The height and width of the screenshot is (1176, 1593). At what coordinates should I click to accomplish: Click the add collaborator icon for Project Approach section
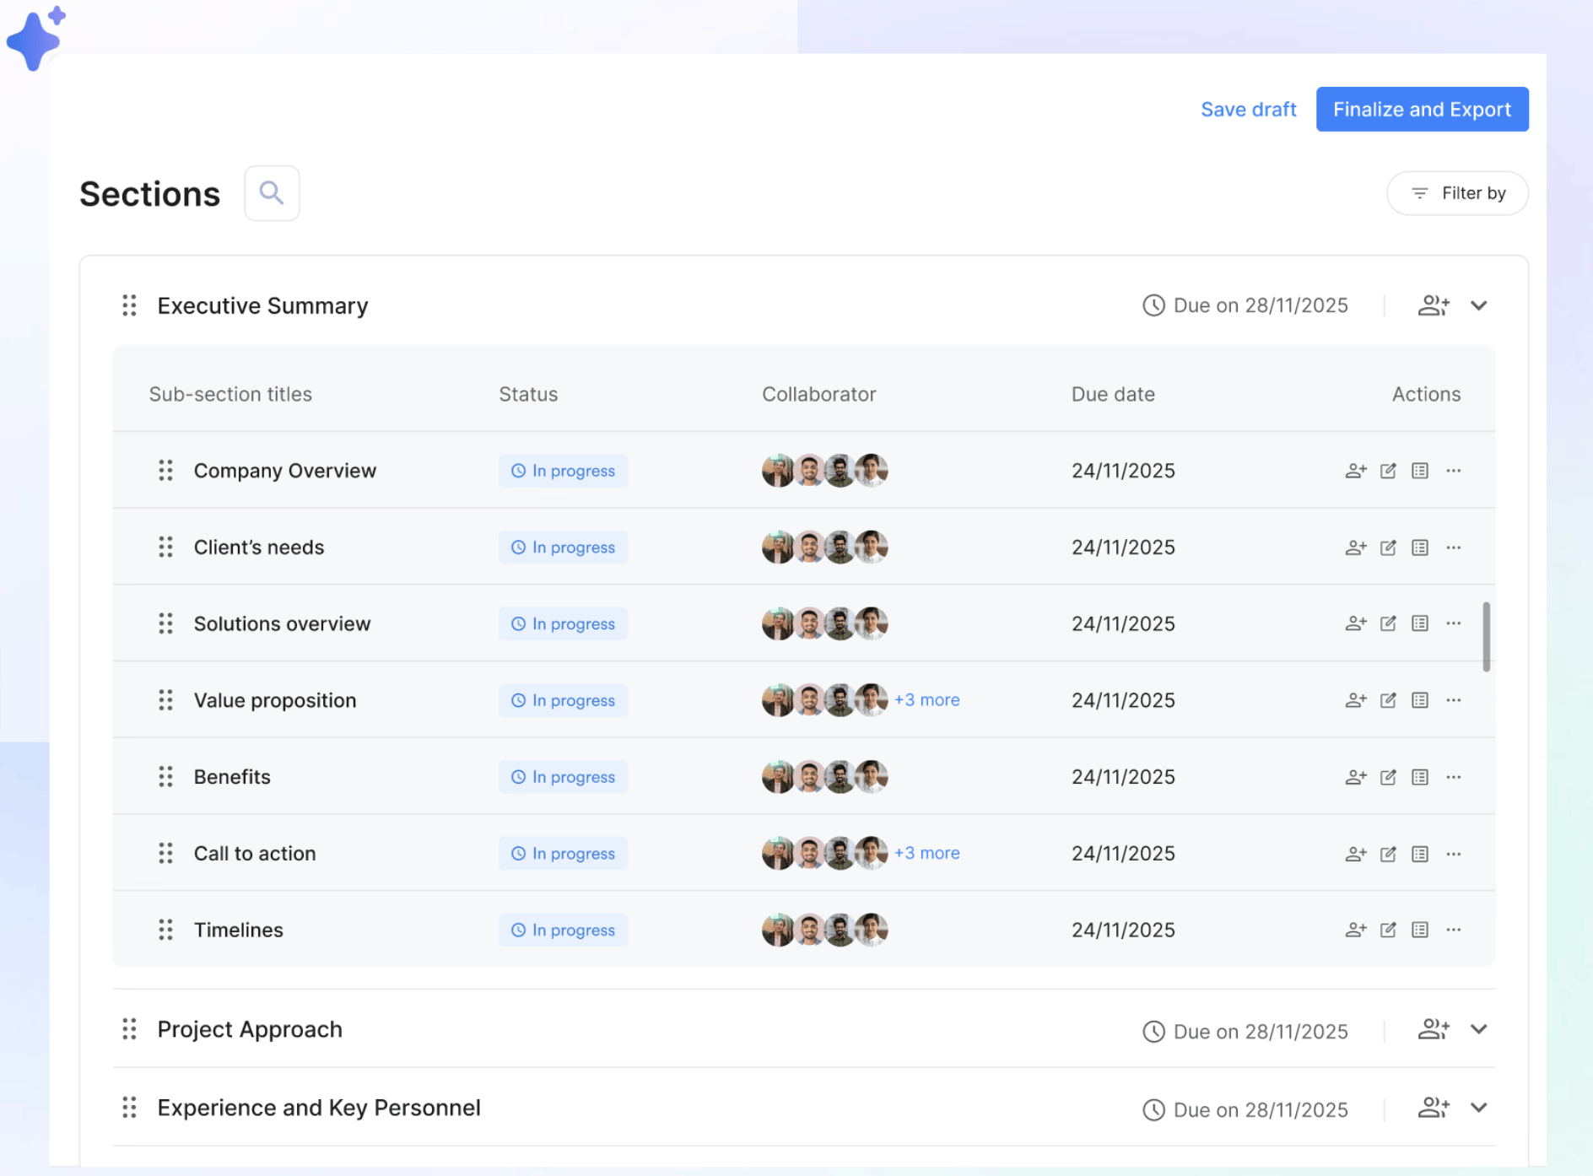1434,1028
